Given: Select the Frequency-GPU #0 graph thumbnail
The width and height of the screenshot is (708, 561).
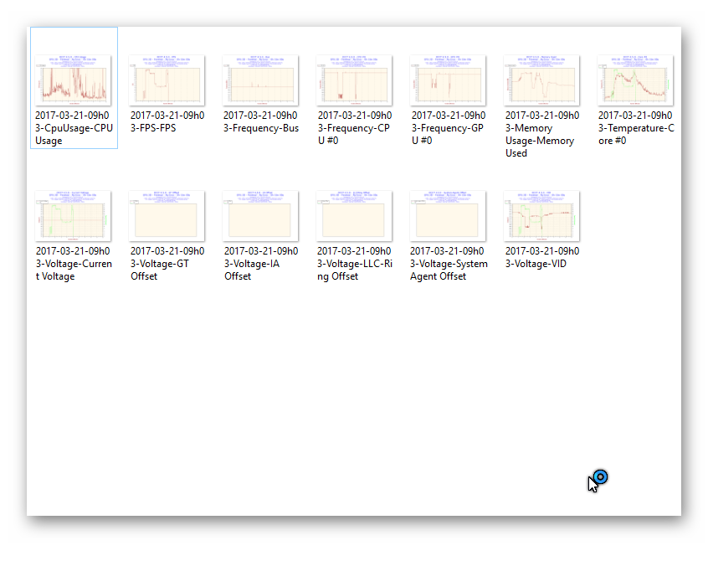Looking at the screenshot, I should coord(448,81).
